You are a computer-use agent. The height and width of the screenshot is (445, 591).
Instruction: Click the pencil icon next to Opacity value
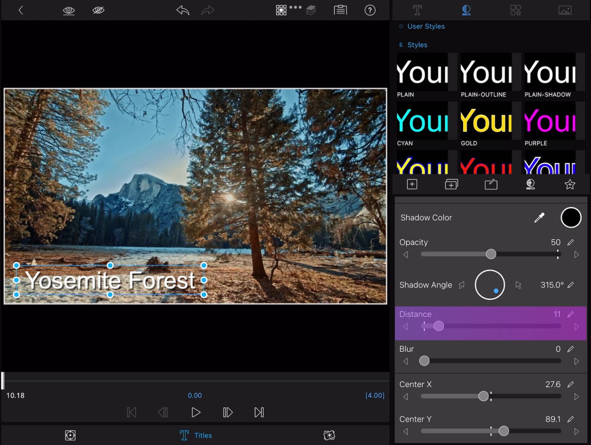coord(570,243)
